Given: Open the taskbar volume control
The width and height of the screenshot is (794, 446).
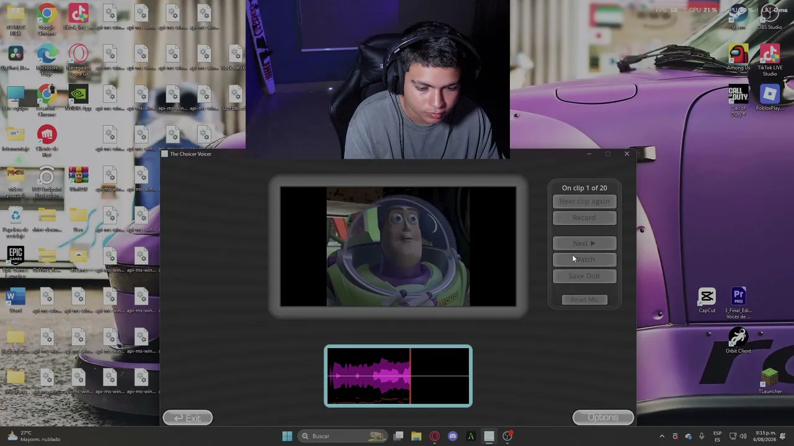Looking at the screenshot, I should (x=743, y=436).
